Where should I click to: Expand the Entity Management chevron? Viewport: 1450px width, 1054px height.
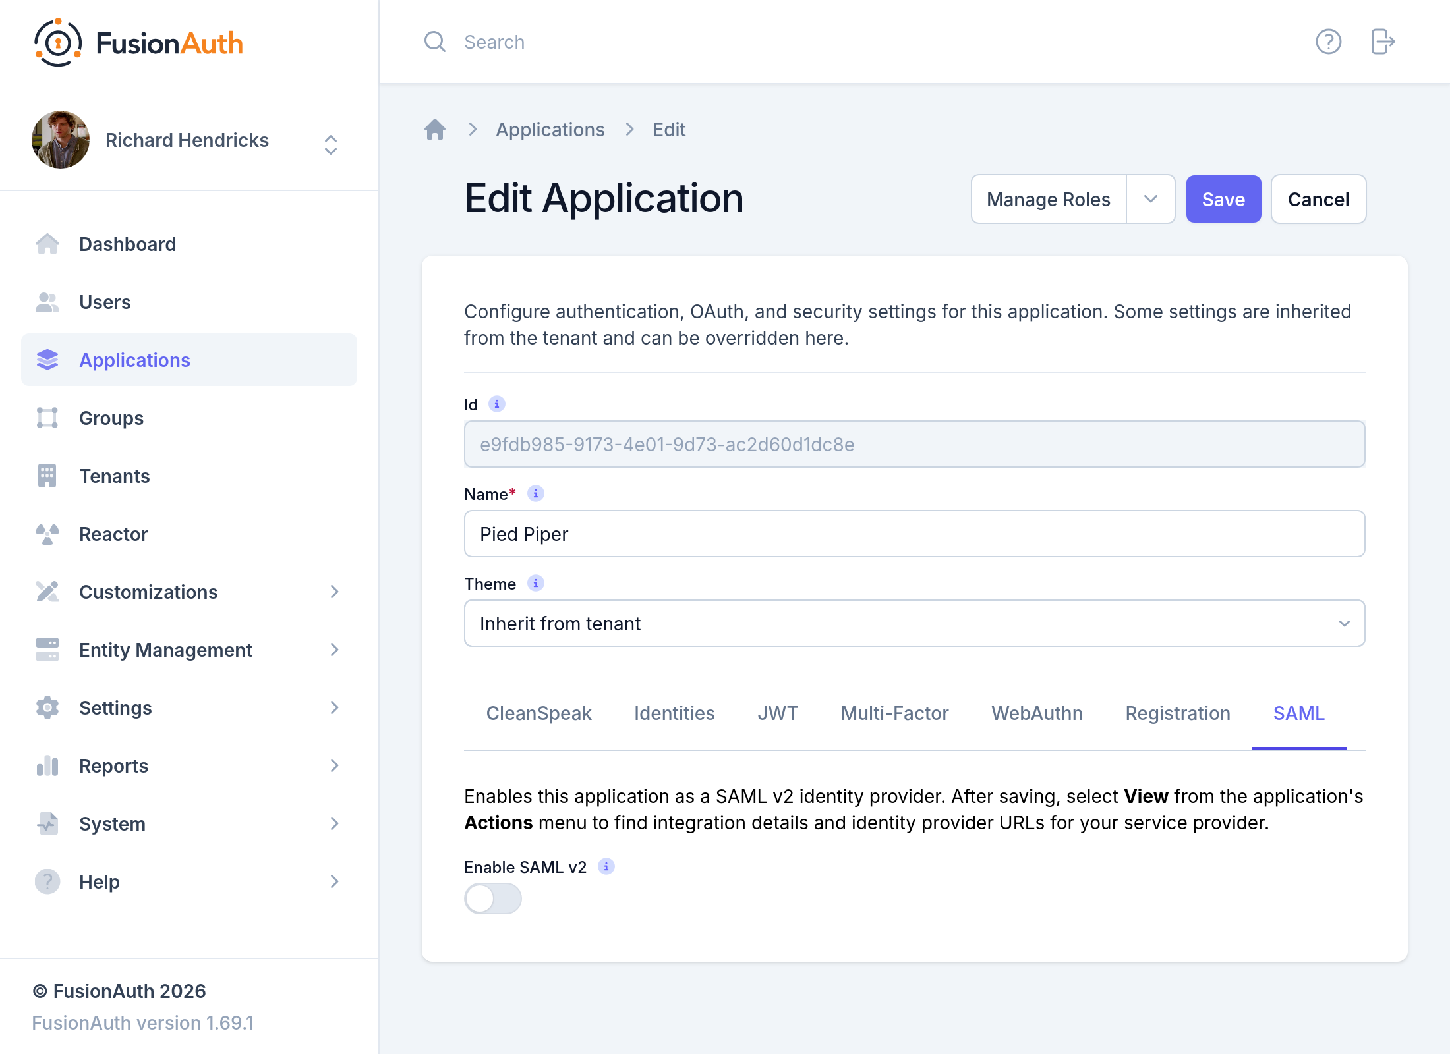[x=335, y=650]
